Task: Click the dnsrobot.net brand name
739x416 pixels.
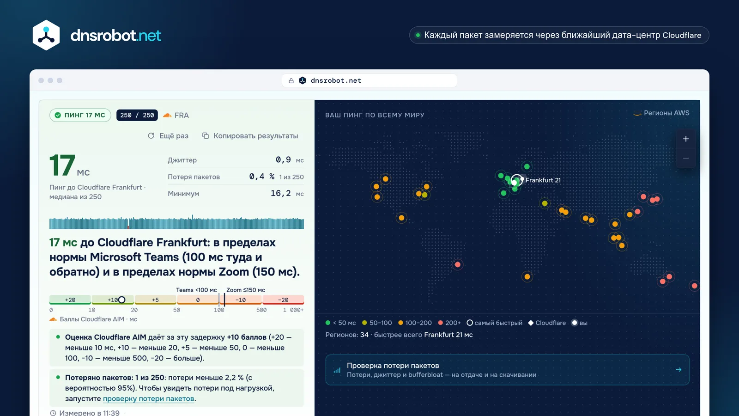Action: 116,36
